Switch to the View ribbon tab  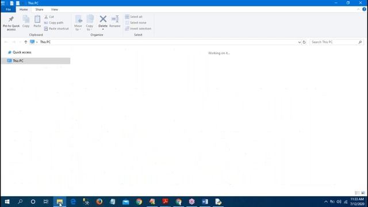point(54,9)
